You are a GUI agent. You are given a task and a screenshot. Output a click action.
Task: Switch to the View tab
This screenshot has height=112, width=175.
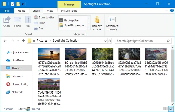(50, 11)
